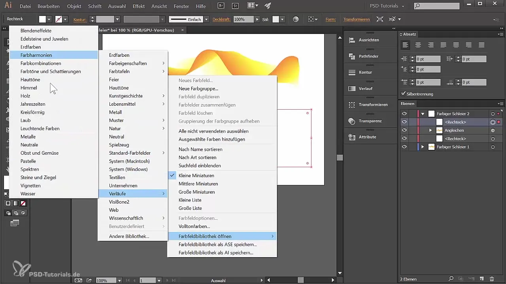Click the white fill color swatch
The image size is (506, 284).
42,19
